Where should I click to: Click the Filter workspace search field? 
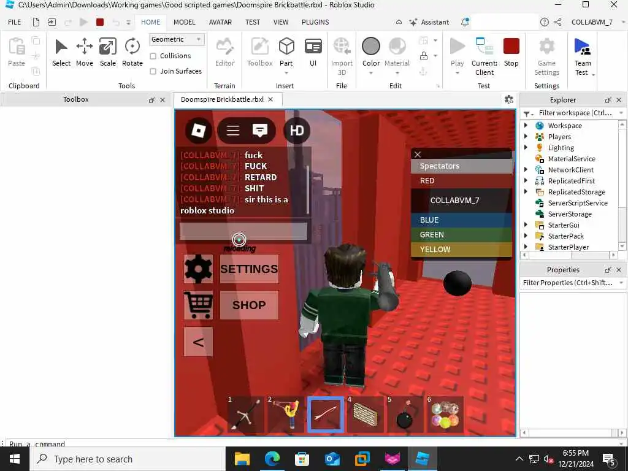pos(575,113)
